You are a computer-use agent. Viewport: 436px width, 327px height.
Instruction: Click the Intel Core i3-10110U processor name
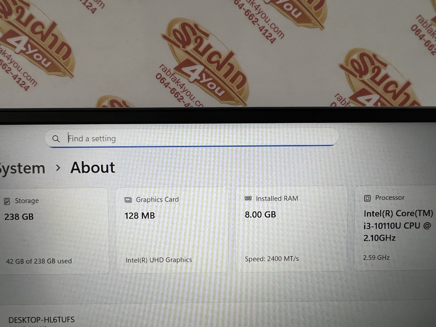click(x=398, y=225)
